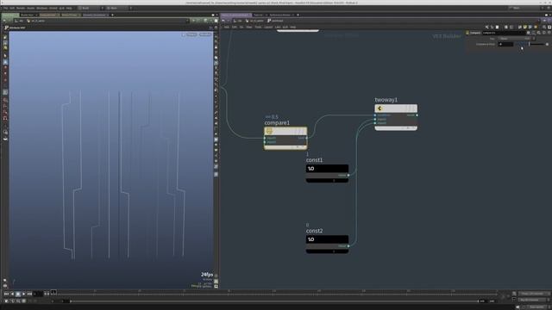Click the obj path icon in viewport pane
The height and width of the screenshot is (310, 552).
16,21
